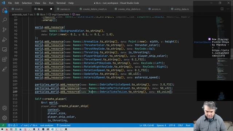Click the split editor icon

(x=222, y=9)
